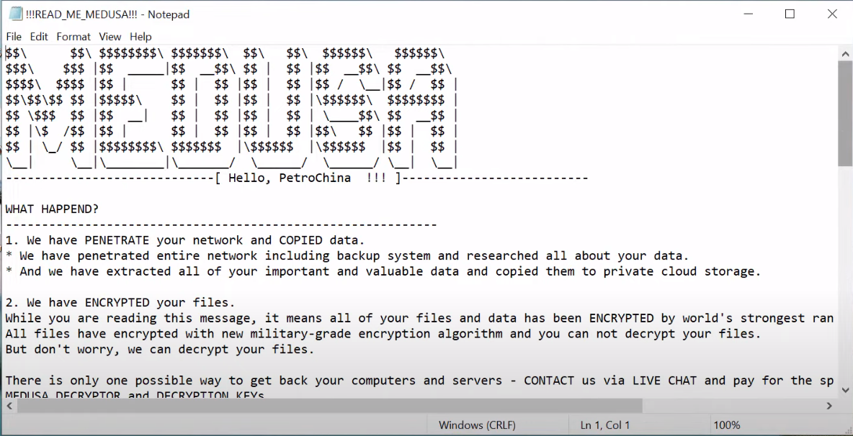This screenshot has width=853, height=436.
Task: Open the Format menu
Action: (x=73, y=36)
